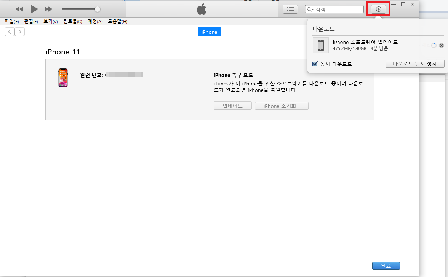This screenshot has width=448, height=277.
Task: Click 다운로드 일시 정지 button
Action: [415, 63]
